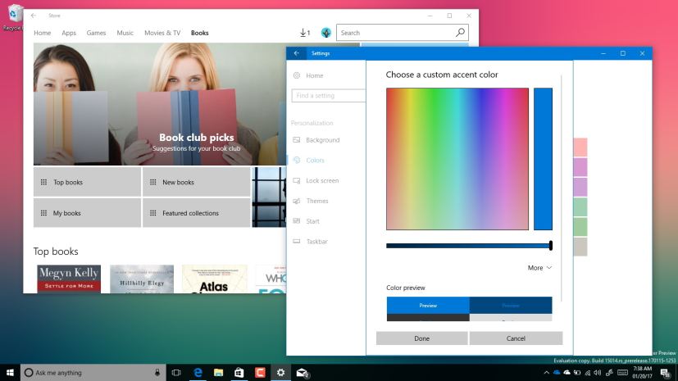Image resolution: width=678 pixels, height=381 pixels.
Task: Launch Microsoft Edge from the taskbar
Action: 198,372
